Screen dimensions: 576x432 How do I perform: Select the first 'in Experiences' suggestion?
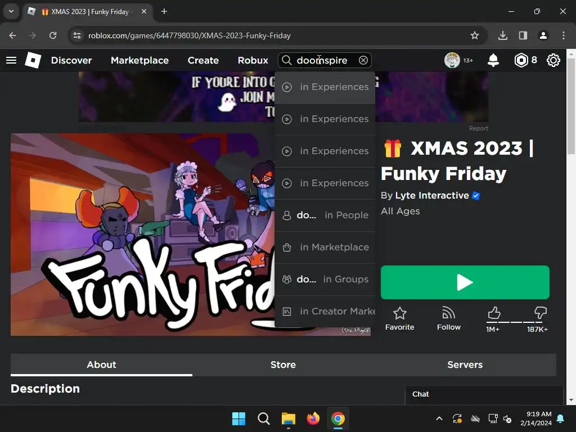coord(325,87)
